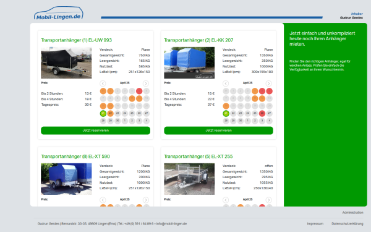Open the Datenschutzerklärung link

click(348, 224)
